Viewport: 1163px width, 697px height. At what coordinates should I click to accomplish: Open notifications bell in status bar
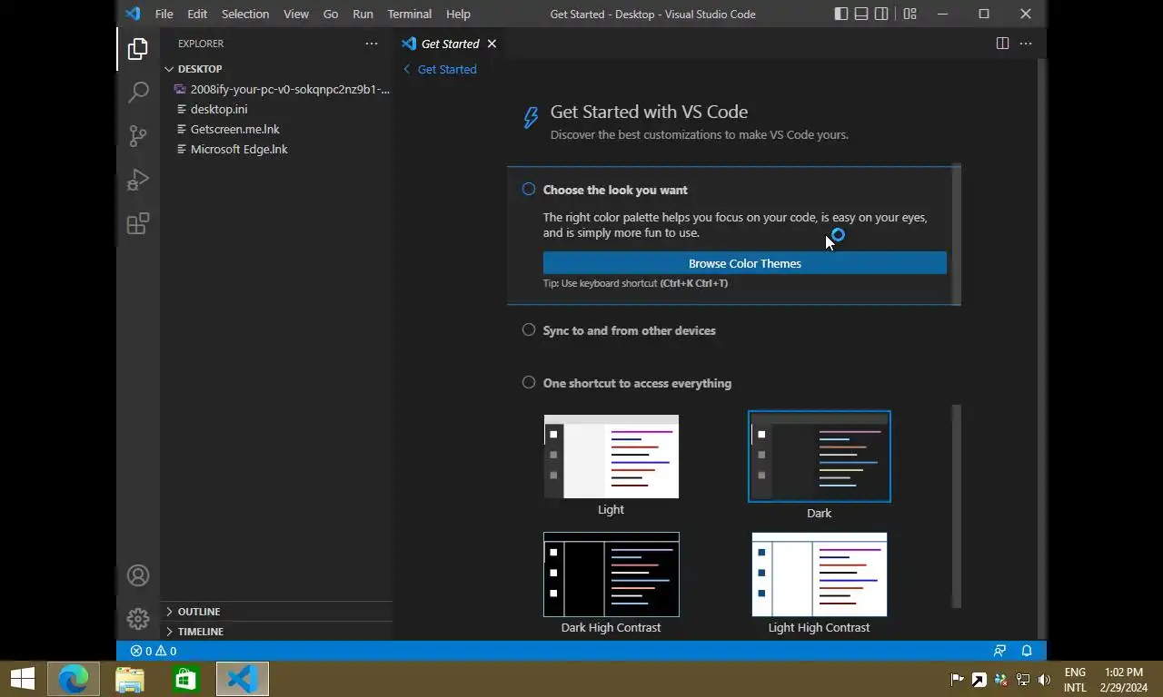coord(1027,651)
